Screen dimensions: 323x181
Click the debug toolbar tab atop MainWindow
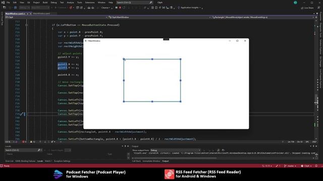[166, 39]
